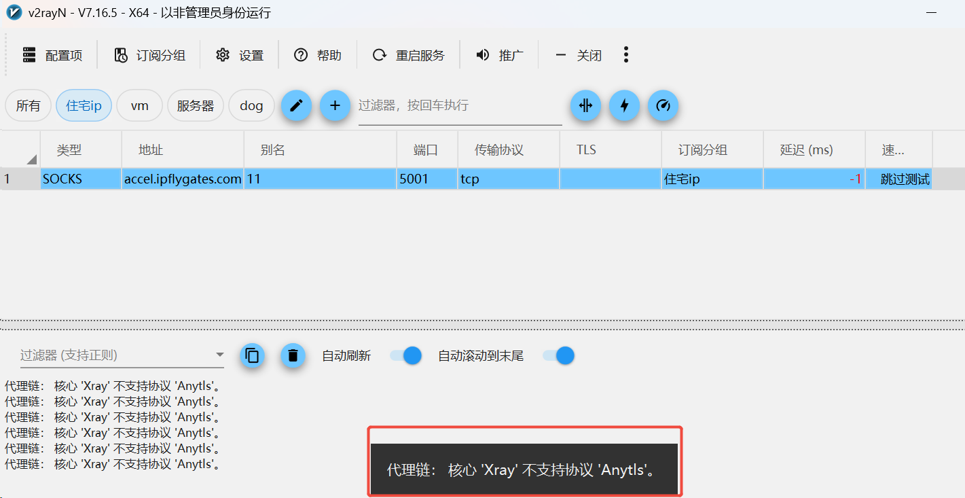Viewport: 965px width, 498px height.
Task: Click the 推广 button
Action: pos(499,55)
